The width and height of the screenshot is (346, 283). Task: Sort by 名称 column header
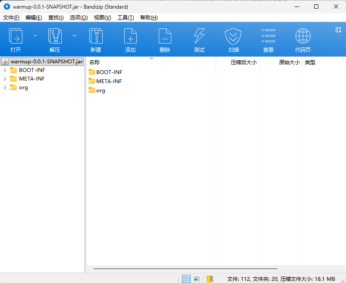coord(151,62)
